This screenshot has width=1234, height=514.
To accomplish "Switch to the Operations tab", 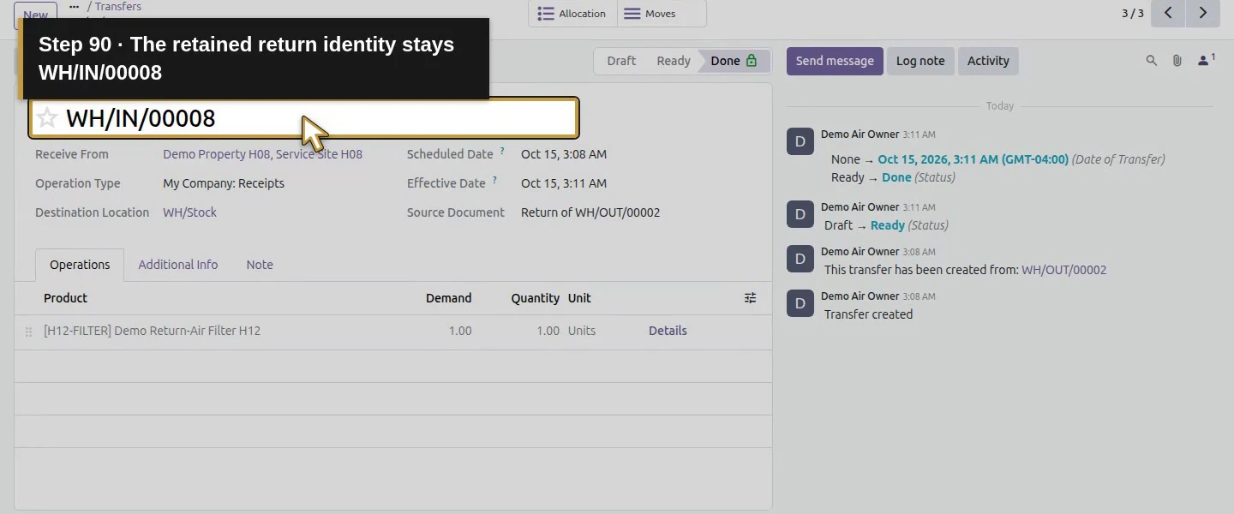I will [x=80, y=265].
